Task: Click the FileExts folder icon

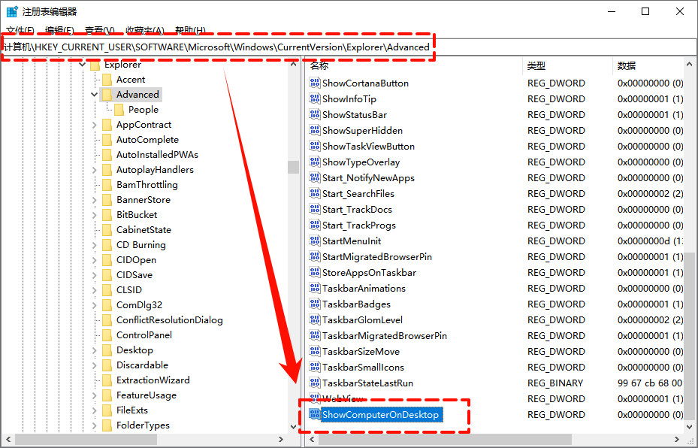Action: (x=107, y=410)
